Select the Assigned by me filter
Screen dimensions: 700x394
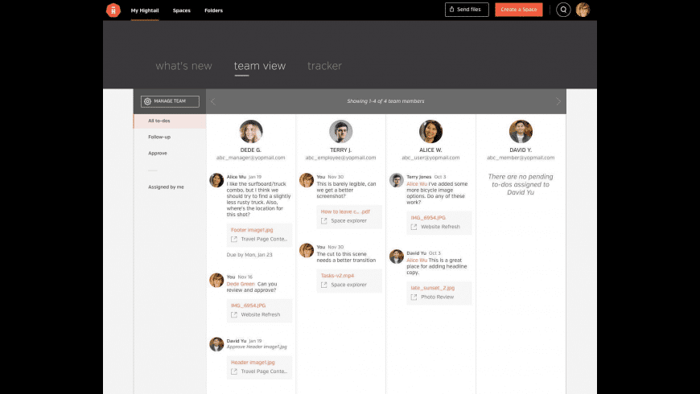tap(166, 187)
